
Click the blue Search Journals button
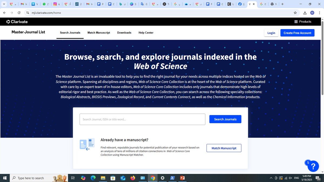(x=225, y=119)
